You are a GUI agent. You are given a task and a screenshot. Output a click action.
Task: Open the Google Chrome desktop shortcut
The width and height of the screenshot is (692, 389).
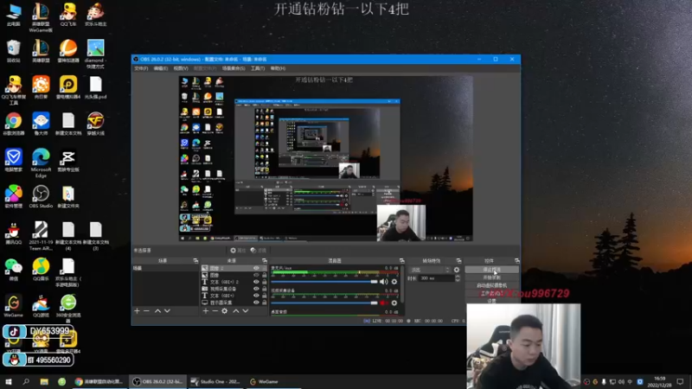tap(13, 124)
